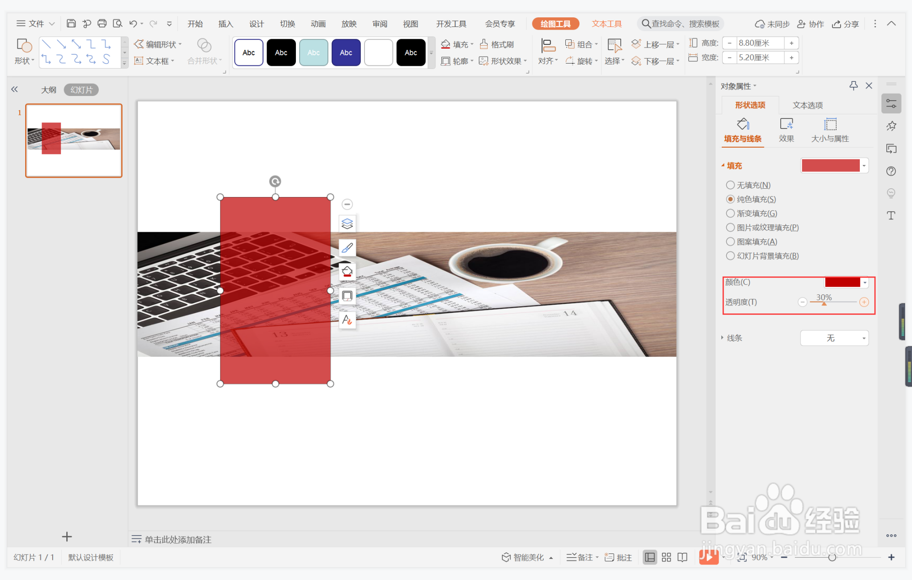Switch to slide sorter grid view icon
This screenshot has height=580, width=912.
click(x=666, y=557)
